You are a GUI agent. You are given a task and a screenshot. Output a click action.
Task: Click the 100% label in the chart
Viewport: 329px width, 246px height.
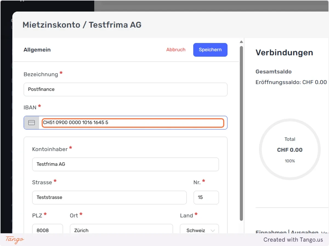click(290, 161)
